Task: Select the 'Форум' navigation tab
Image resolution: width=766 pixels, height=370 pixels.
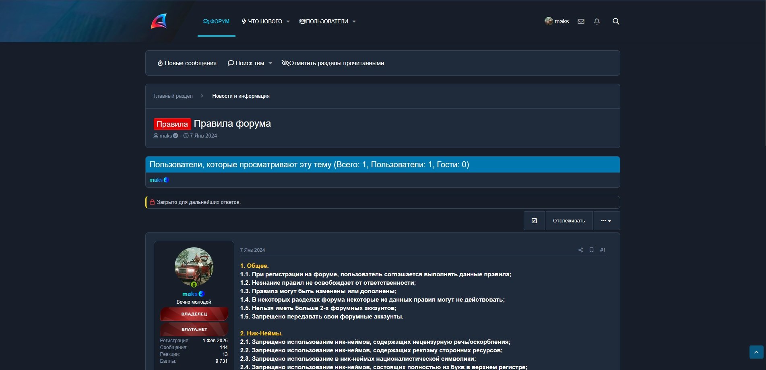Action: (x=216, y=21)
